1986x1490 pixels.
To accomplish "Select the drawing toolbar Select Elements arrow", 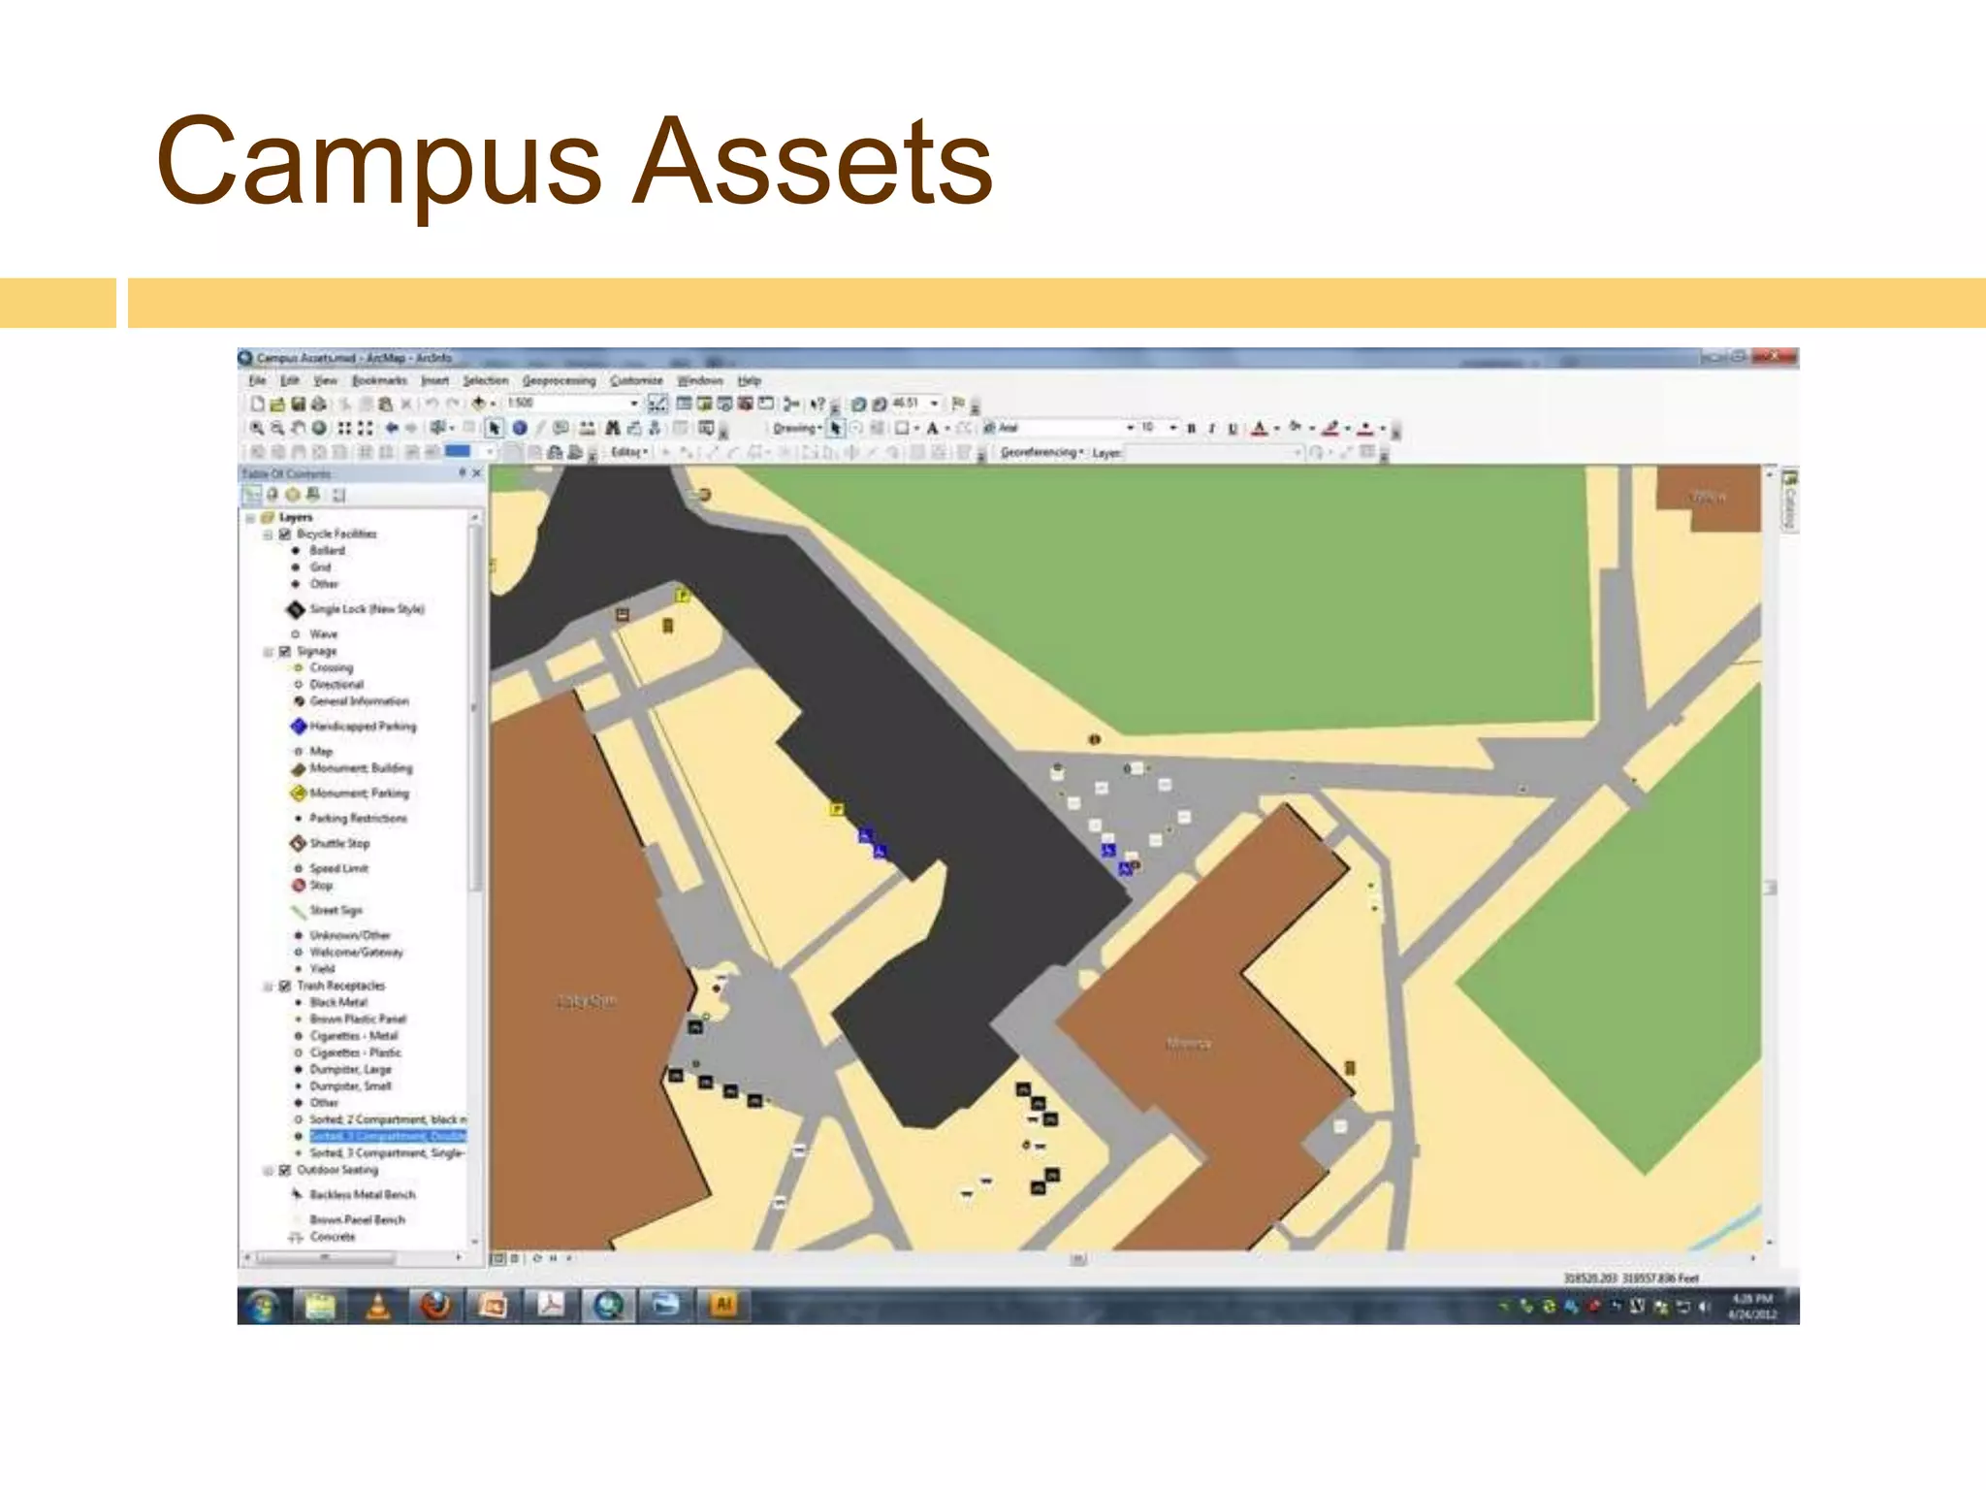I will 835,428.
